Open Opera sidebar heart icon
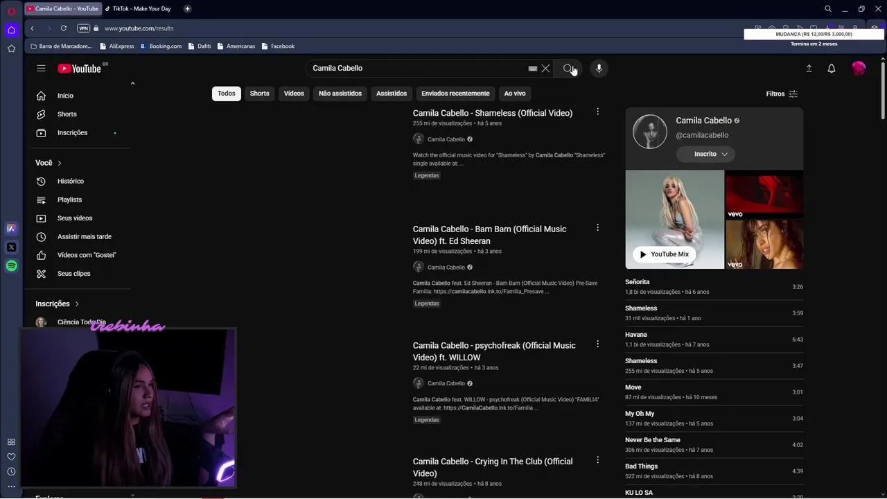The width and height of the screenshot is (887, 499). (11, 457)
